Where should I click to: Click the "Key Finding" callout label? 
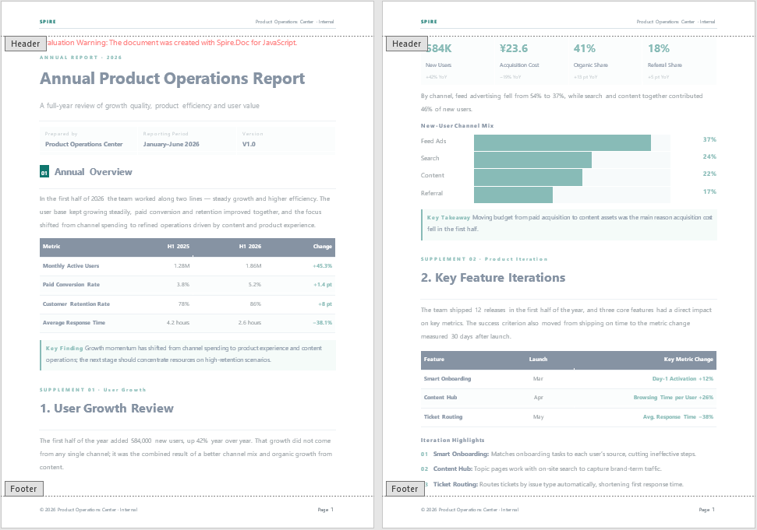tap(64, 348)
